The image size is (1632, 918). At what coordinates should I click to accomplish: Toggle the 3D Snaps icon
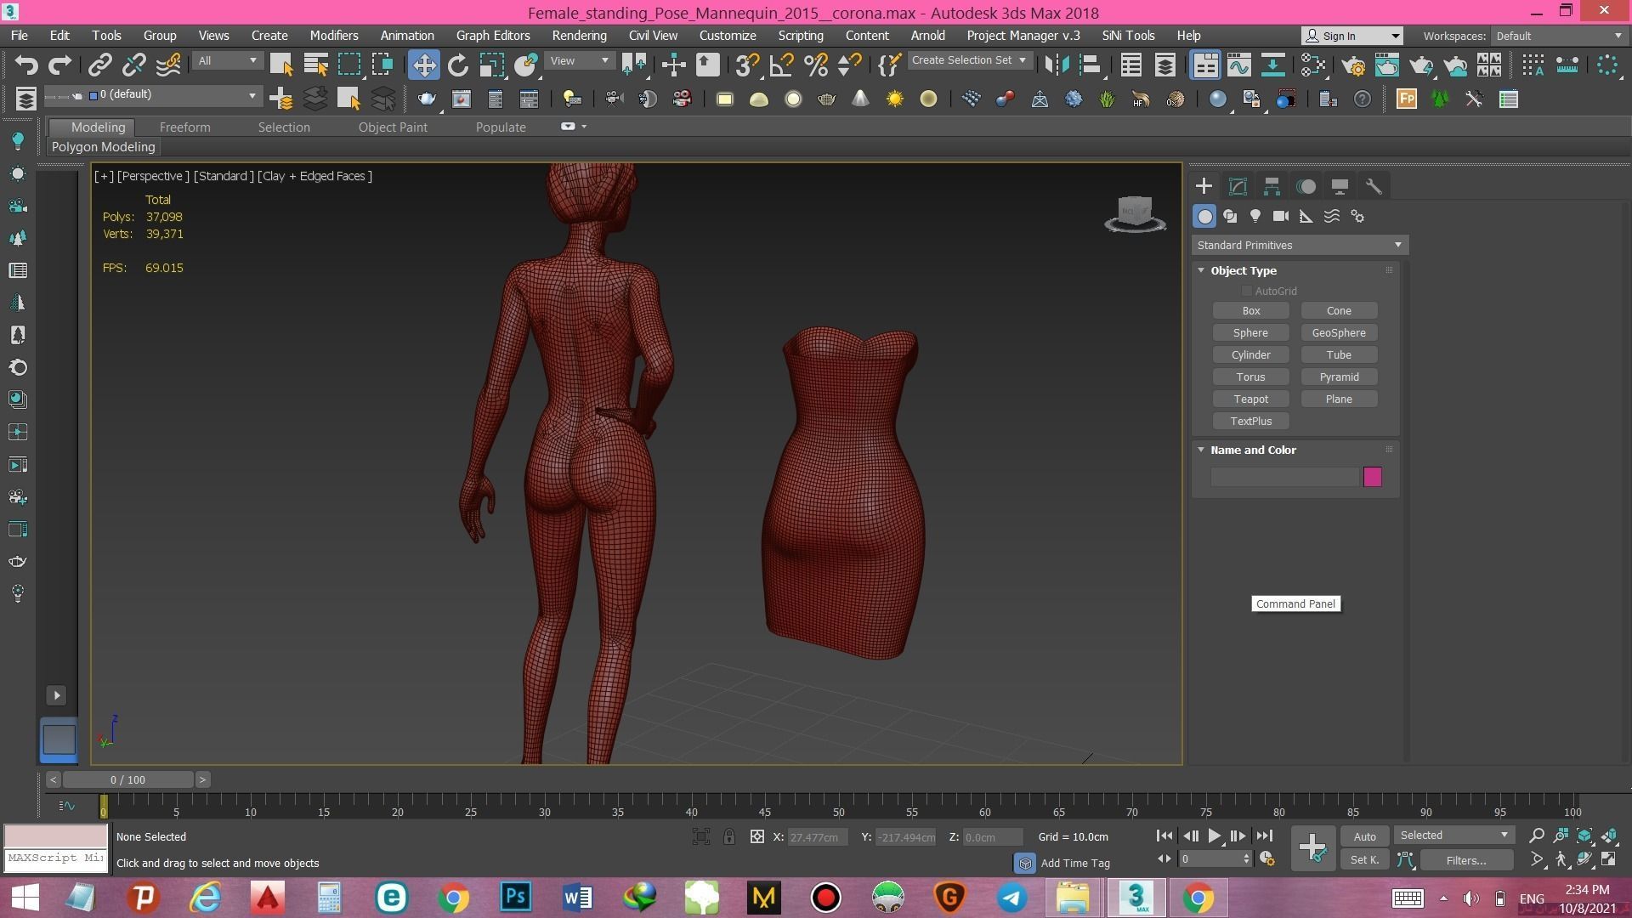(746, 65)
